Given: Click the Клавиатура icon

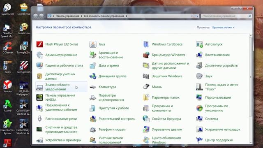Looking at the screenshot, I should point(93,87).
